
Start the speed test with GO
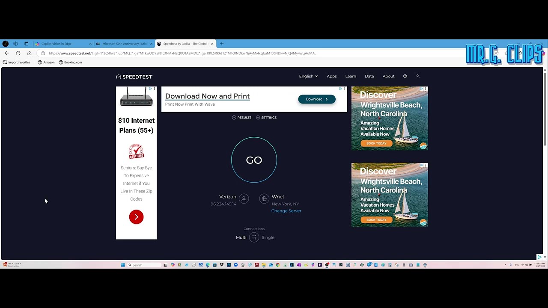pyautogui.click(x=254, y=160)
